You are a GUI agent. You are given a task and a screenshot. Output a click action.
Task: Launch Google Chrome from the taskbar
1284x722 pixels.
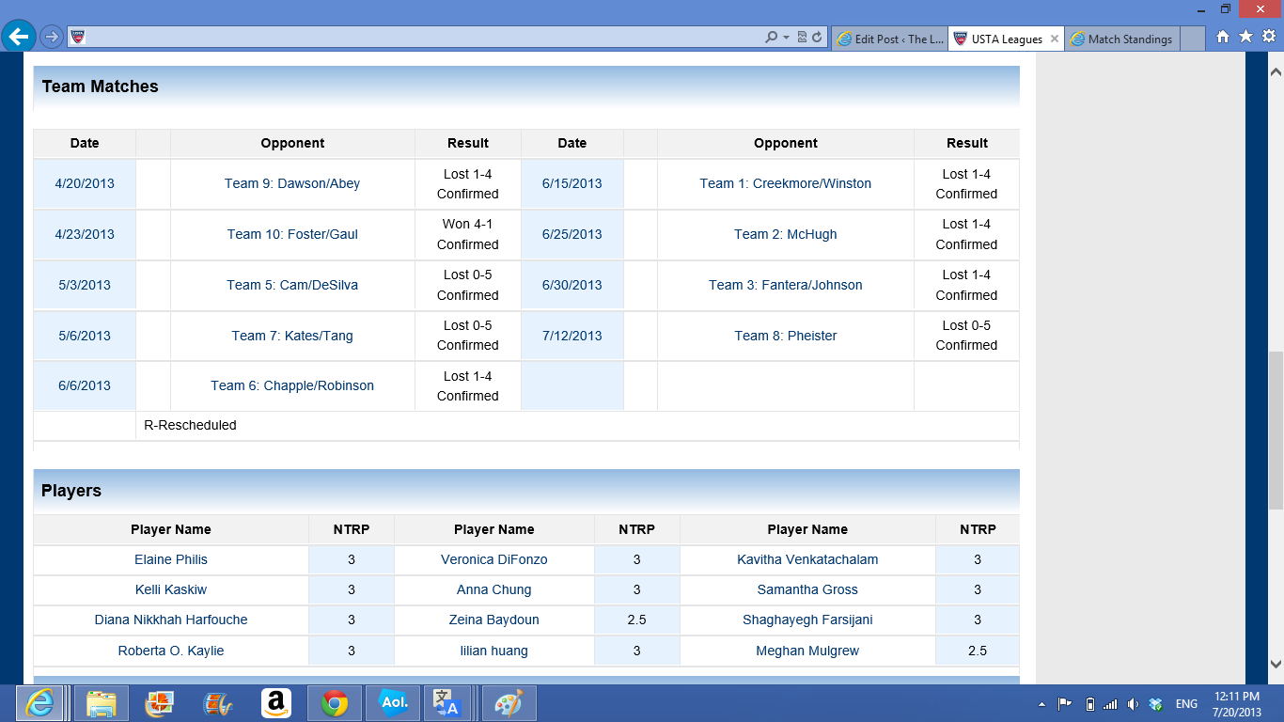tap(334, 703)
